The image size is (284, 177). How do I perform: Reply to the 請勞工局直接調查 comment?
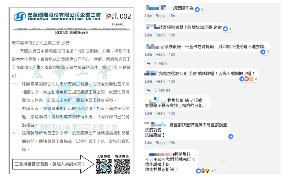160,143
